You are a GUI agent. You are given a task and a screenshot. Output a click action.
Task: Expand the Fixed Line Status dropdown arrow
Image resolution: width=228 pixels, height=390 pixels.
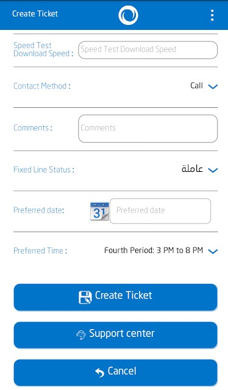coord(213,170)
